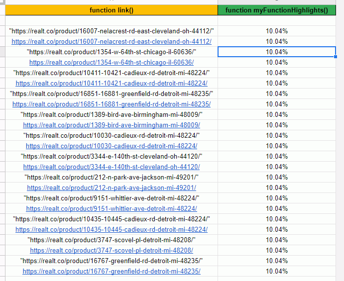Click the blue 10030 Cadieux Rd link
344x281 pixels.
click(112, 146)
